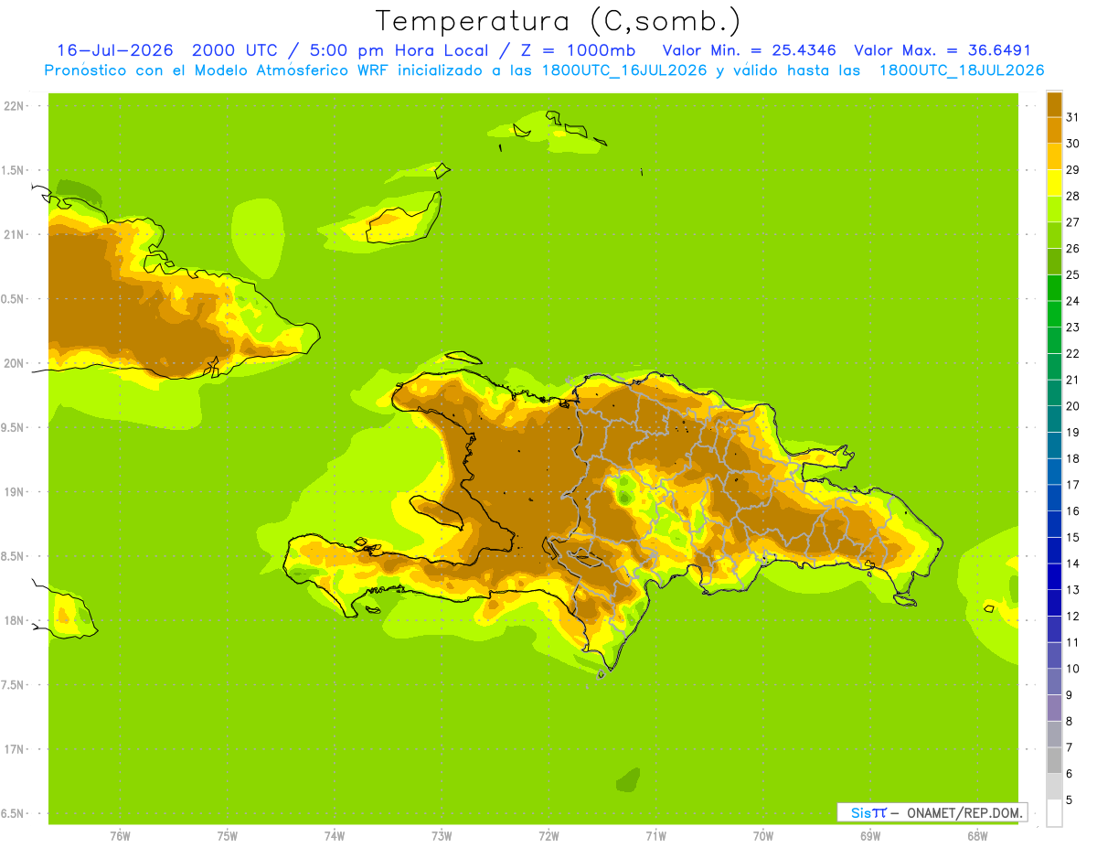1097x848 pixels.
Task: Click the "76W" longitude axis label
Action: pyautogui.click(x=120, y=836)
